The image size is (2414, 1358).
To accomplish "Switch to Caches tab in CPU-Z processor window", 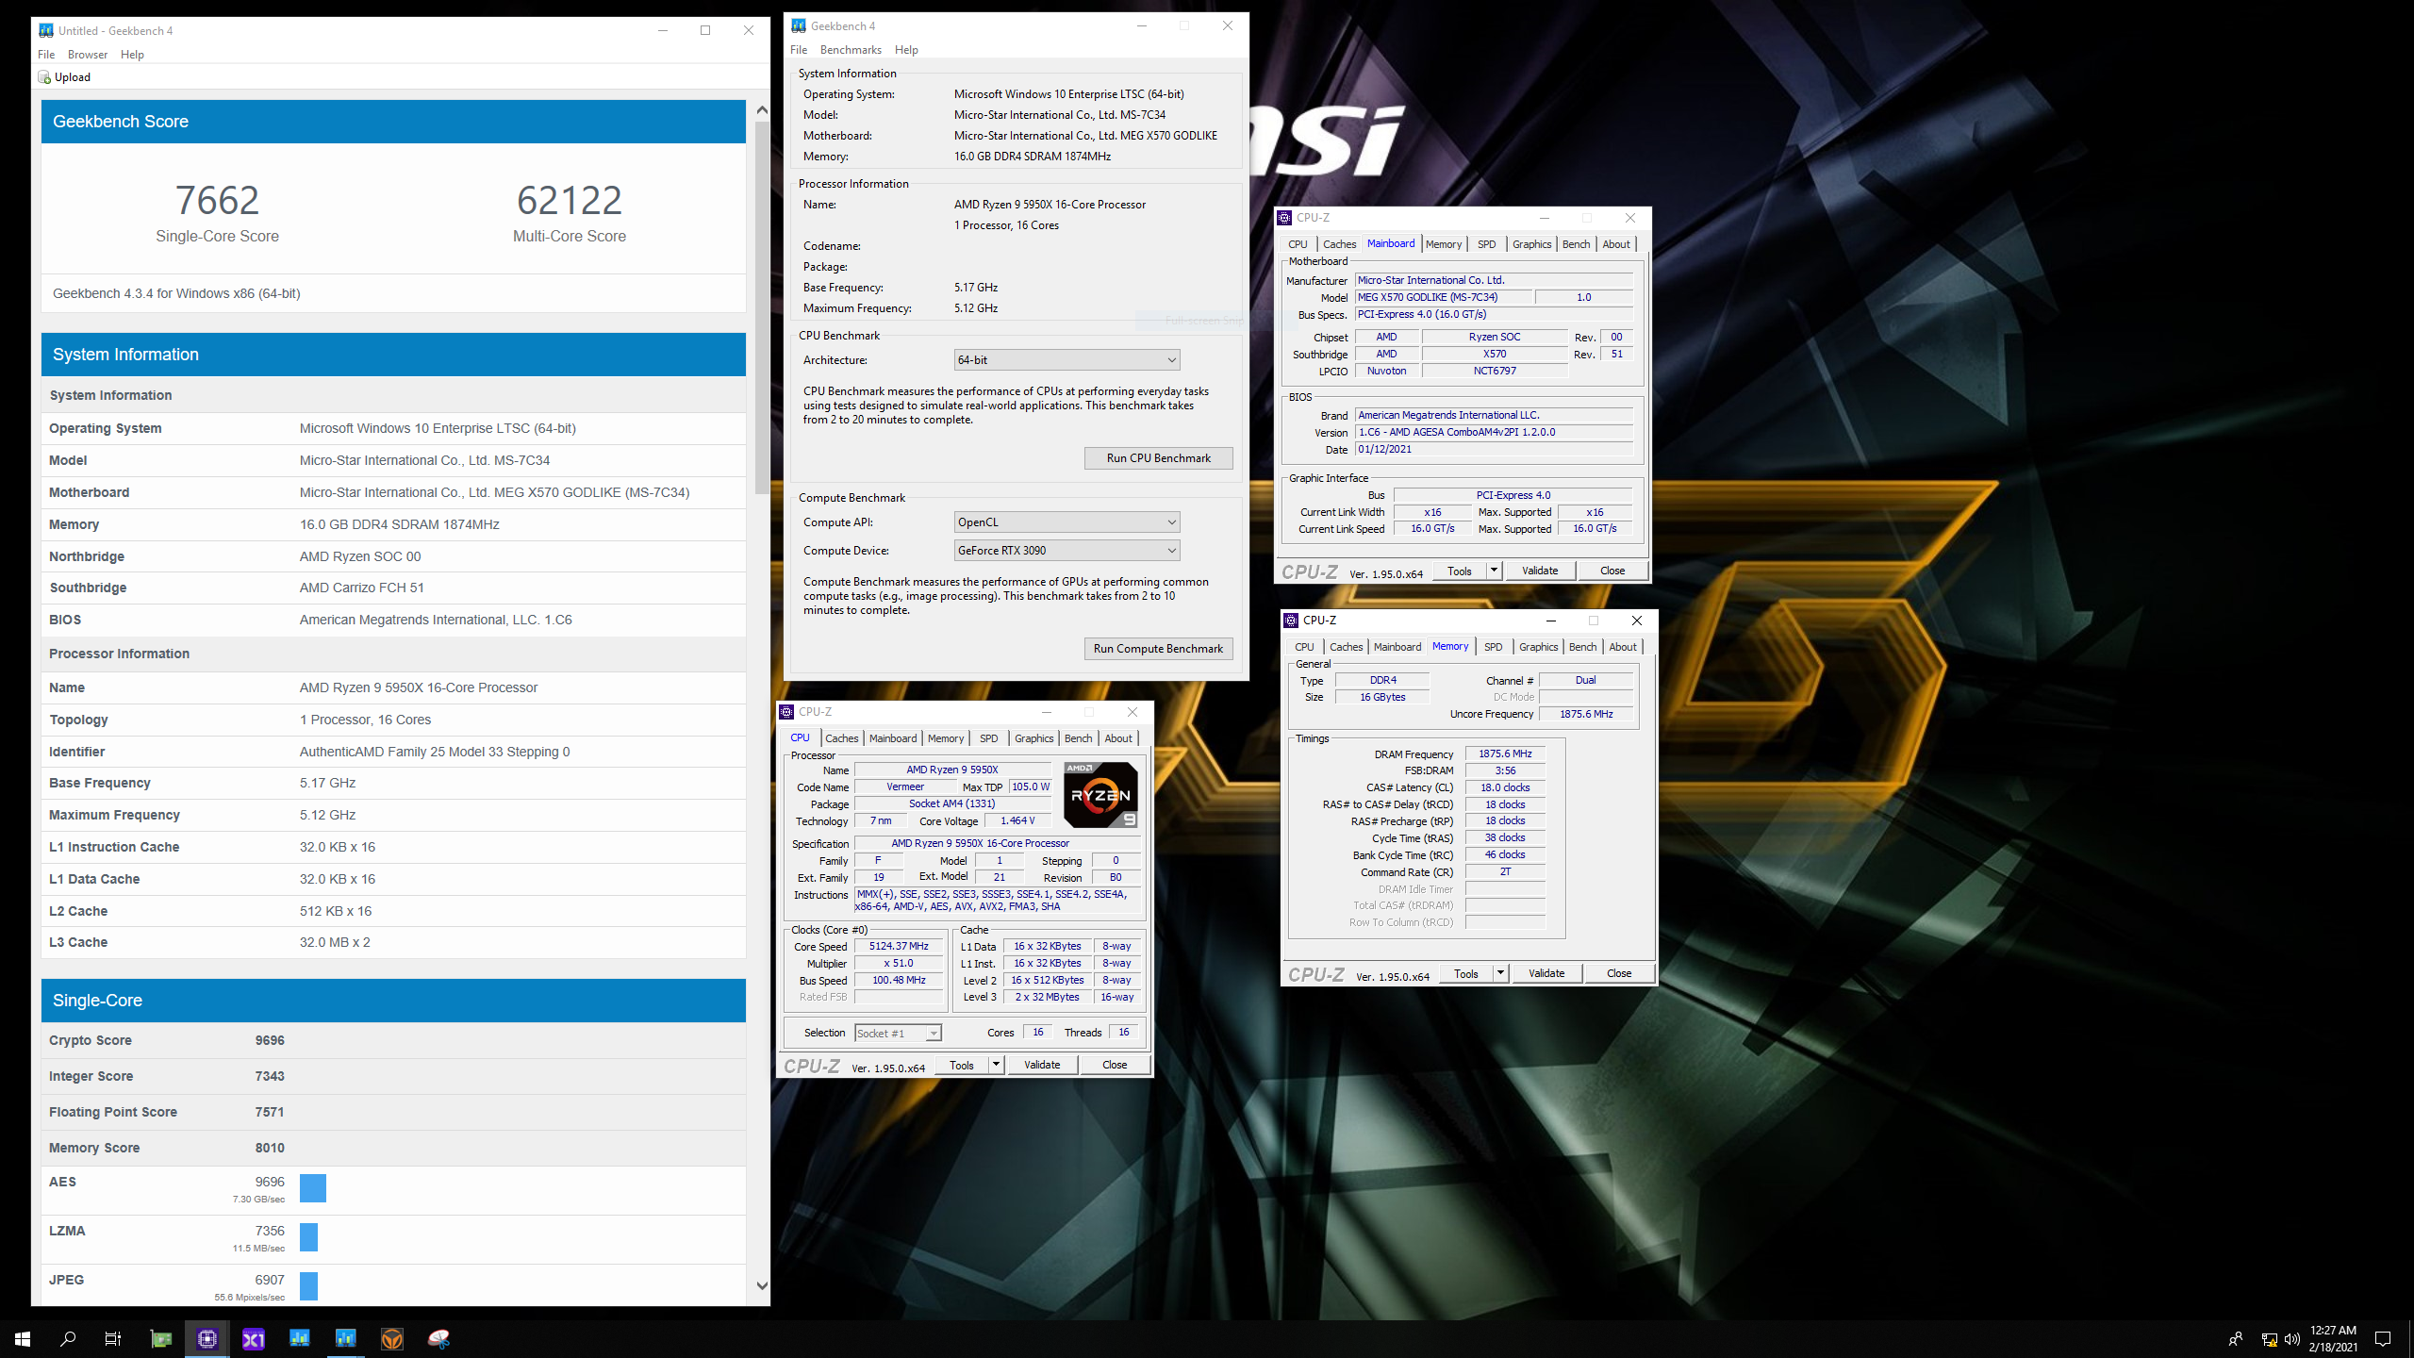I will [842, 738].
